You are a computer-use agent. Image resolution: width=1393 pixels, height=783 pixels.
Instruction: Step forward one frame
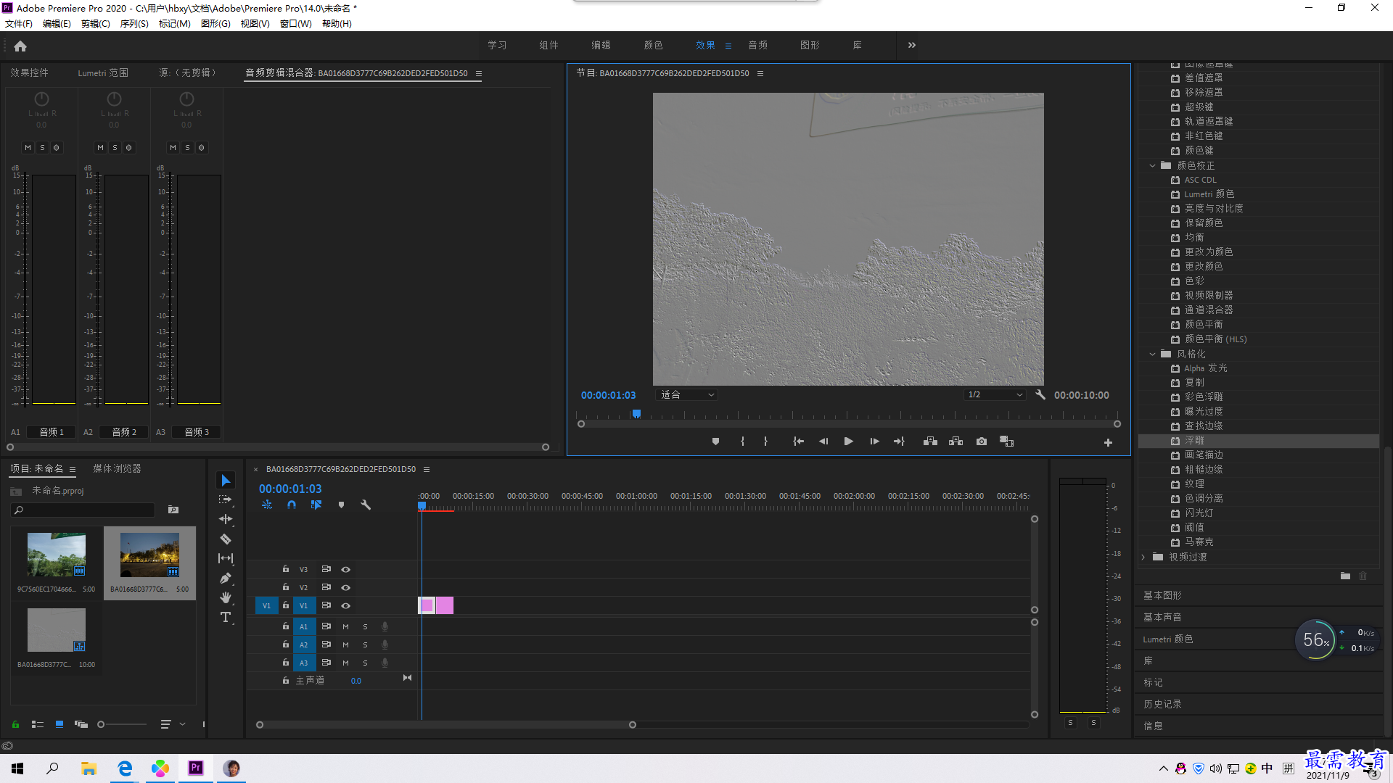(874, 442)
